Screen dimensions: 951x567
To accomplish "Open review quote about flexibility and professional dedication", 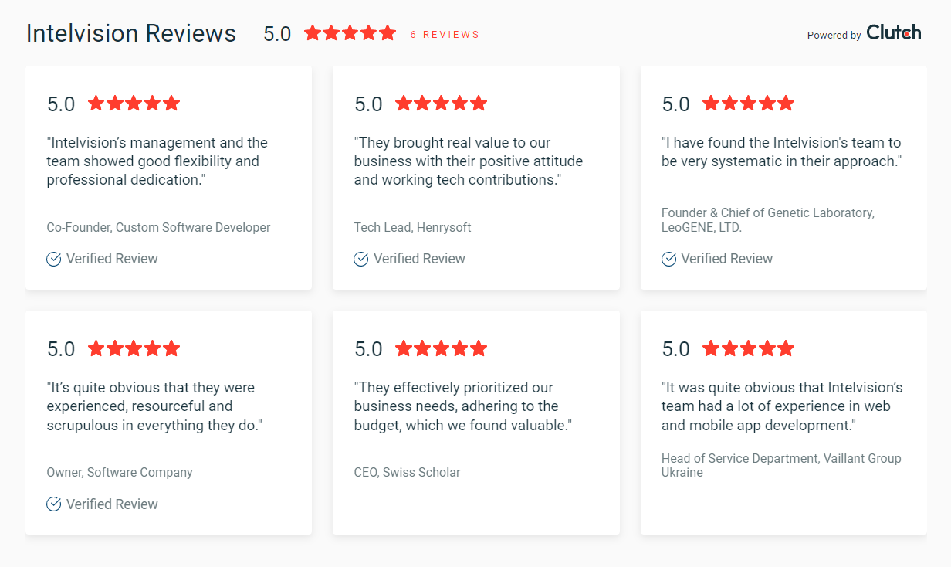I will (x=157, y=161).
